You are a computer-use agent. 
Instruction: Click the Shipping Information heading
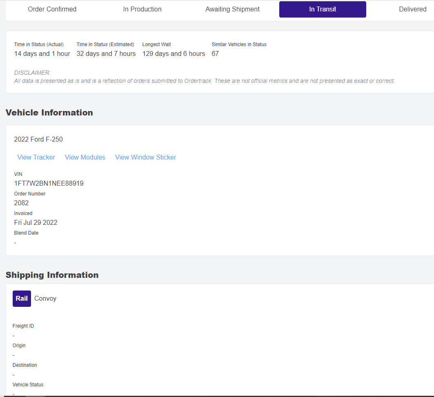click(52, 275)
